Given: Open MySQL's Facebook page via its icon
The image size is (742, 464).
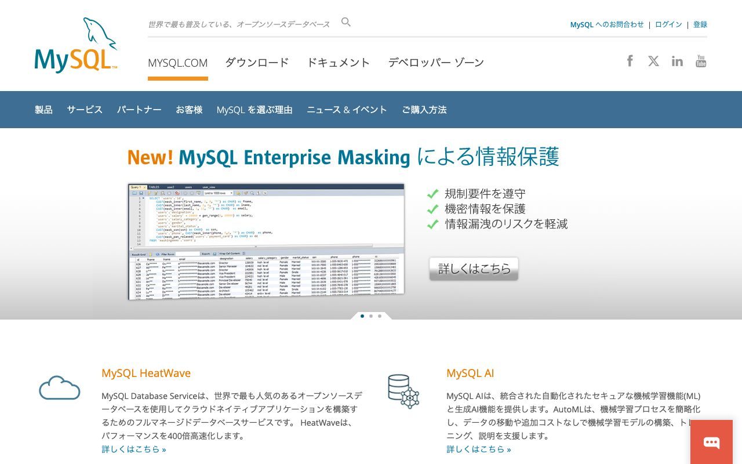Looking at the screenshot, I should (630, 60).
